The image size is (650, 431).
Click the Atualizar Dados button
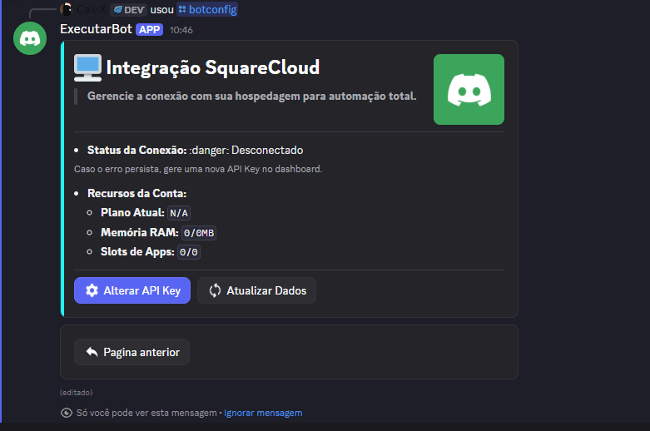256,290
